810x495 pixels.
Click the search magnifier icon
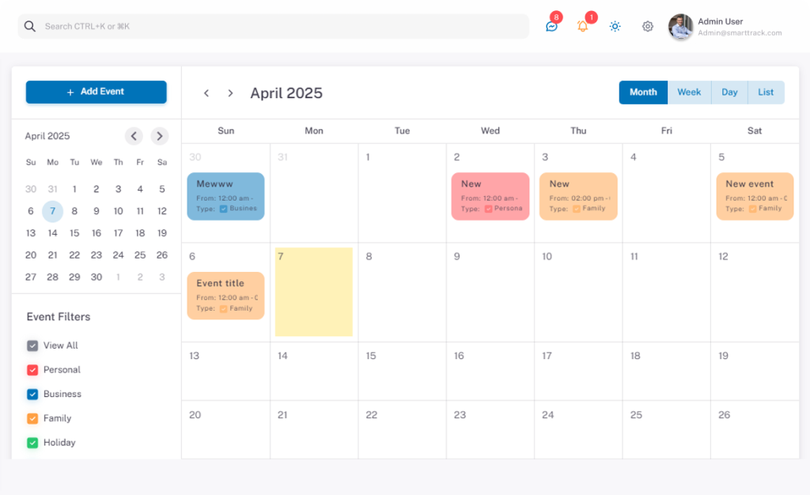pyautogui.click(x=30, y=26)
